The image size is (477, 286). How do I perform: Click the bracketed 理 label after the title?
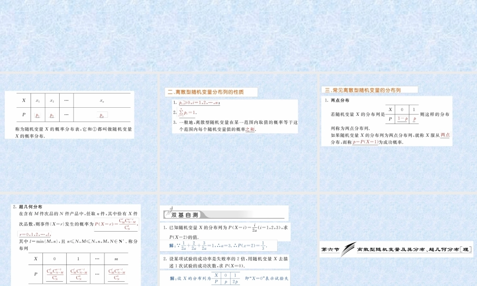click(466, 249)
